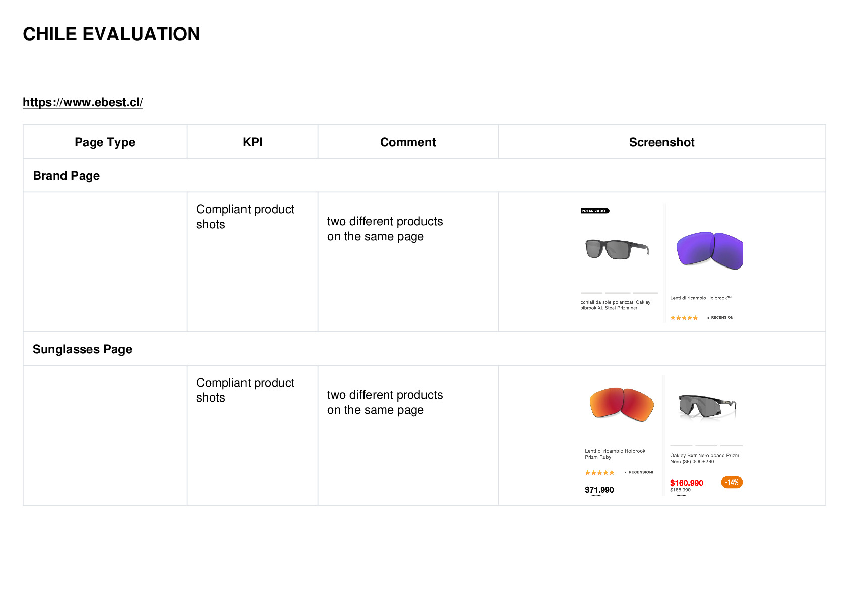Click the $160.990 sale price
The width and height of the screenshot is (849, 600).
[x=686, y=483]
